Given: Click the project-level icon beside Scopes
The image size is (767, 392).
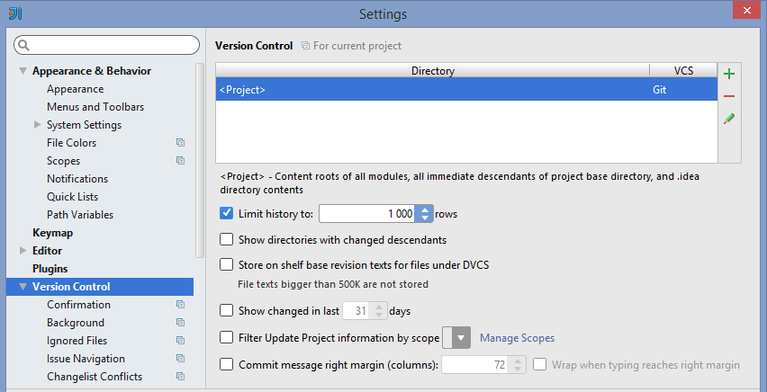Looking at the screenshot, I should tap(181, 161).
